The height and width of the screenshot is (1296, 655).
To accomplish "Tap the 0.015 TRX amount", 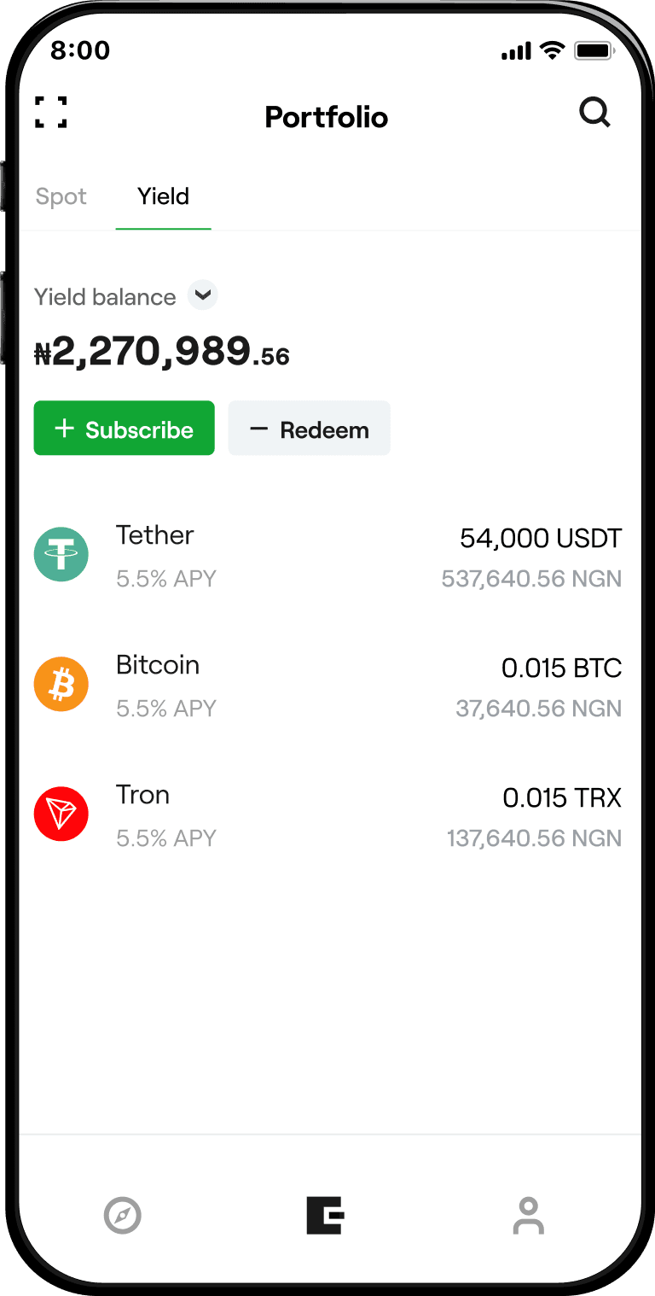I will coord(562,797).
